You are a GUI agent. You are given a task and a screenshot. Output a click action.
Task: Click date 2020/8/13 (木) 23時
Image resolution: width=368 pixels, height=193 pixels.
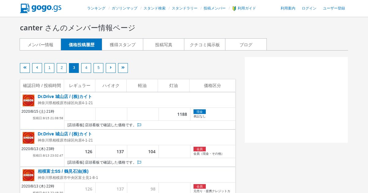click(38, 149)
